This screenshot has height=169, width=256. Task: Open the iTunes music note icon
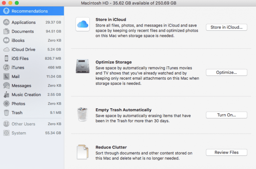[x=6, y=67]
